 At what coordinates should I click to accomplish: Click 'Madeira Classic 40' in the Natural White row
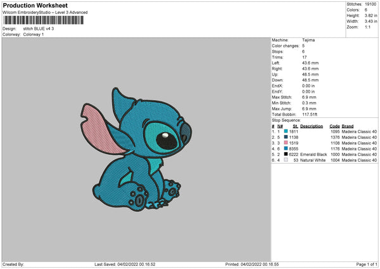tap(359, 161)
